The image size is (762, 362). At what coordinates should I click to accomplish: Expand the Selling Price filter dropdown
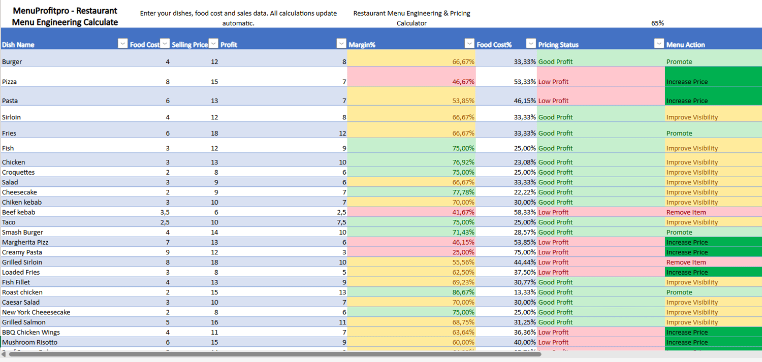213,44
